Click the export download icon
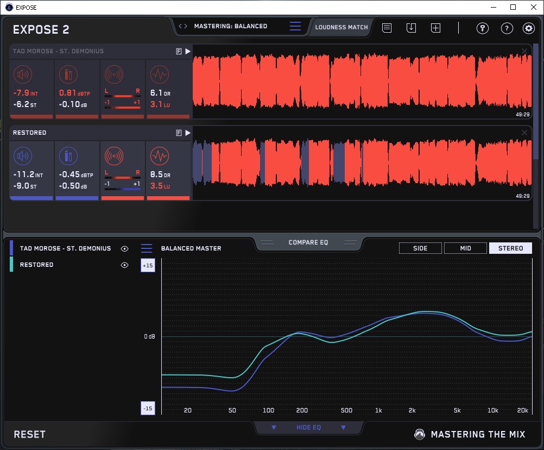 pyautogui.click(x=411, y=28)
